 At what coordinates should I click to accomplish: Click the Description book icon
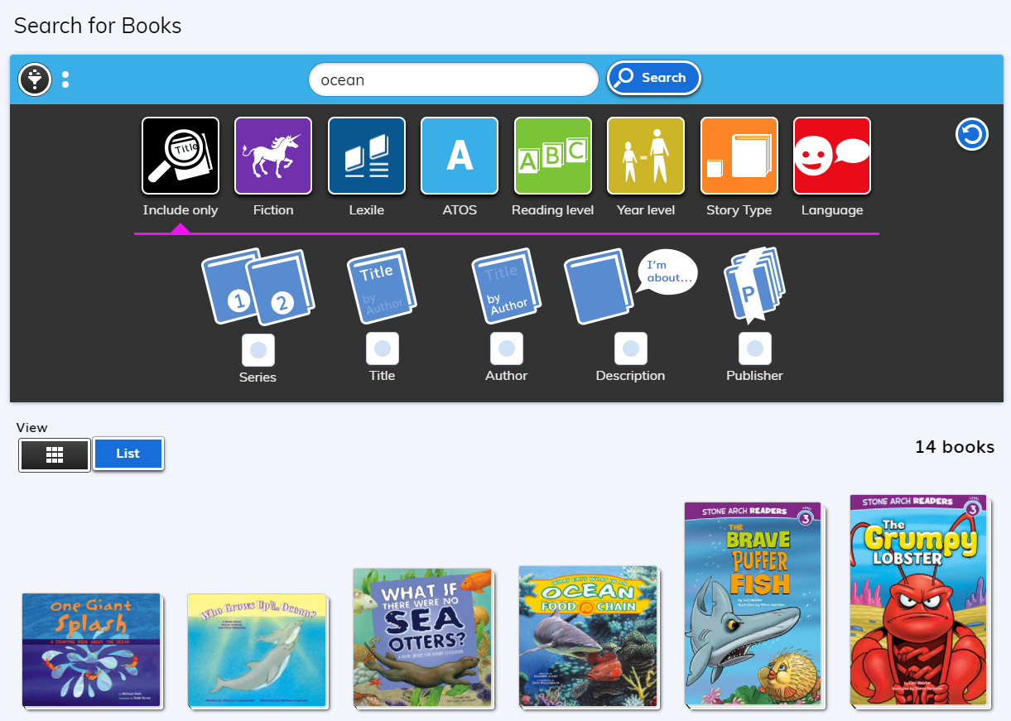630,286
